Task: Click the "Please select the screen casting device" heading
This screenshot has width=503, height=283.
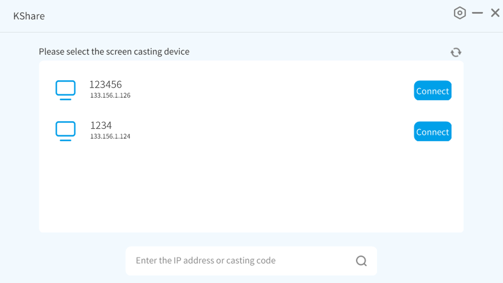Action: tap(114, 52)
